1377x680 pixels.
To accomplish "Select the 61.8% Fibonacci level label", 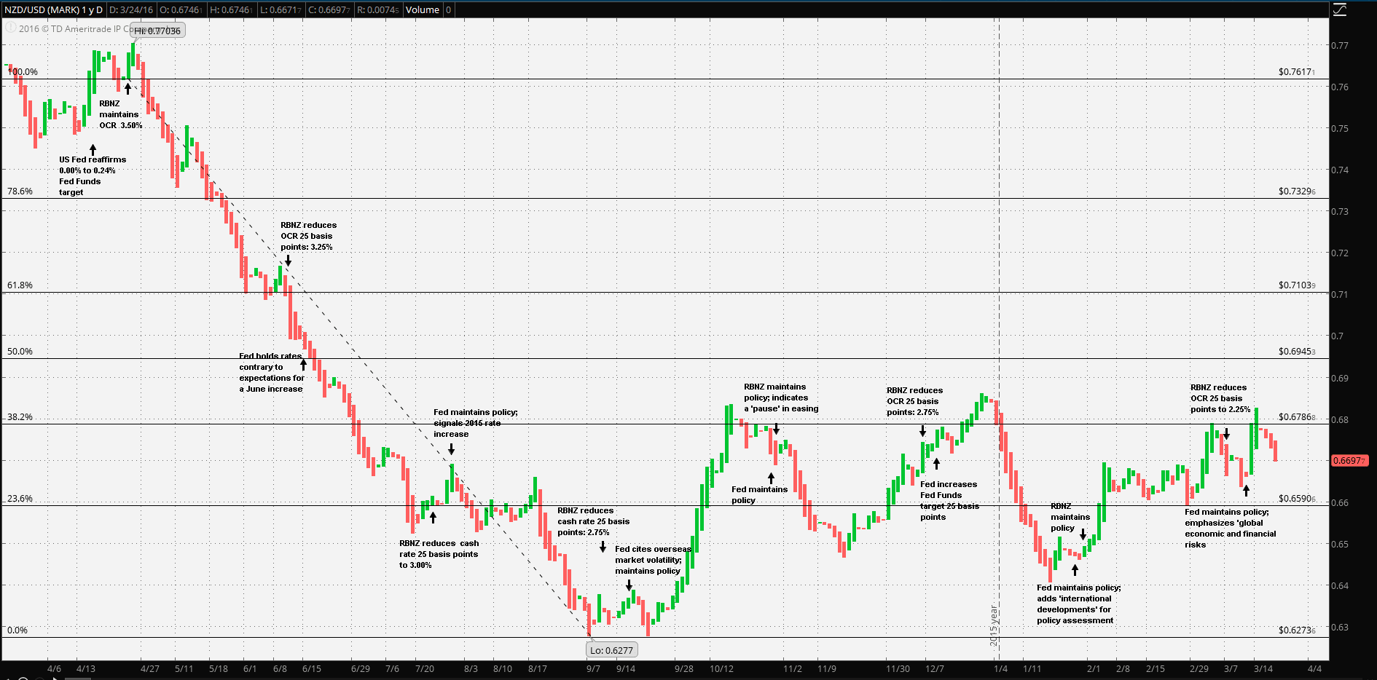I will pyautogui.click(x=20, y=285).
